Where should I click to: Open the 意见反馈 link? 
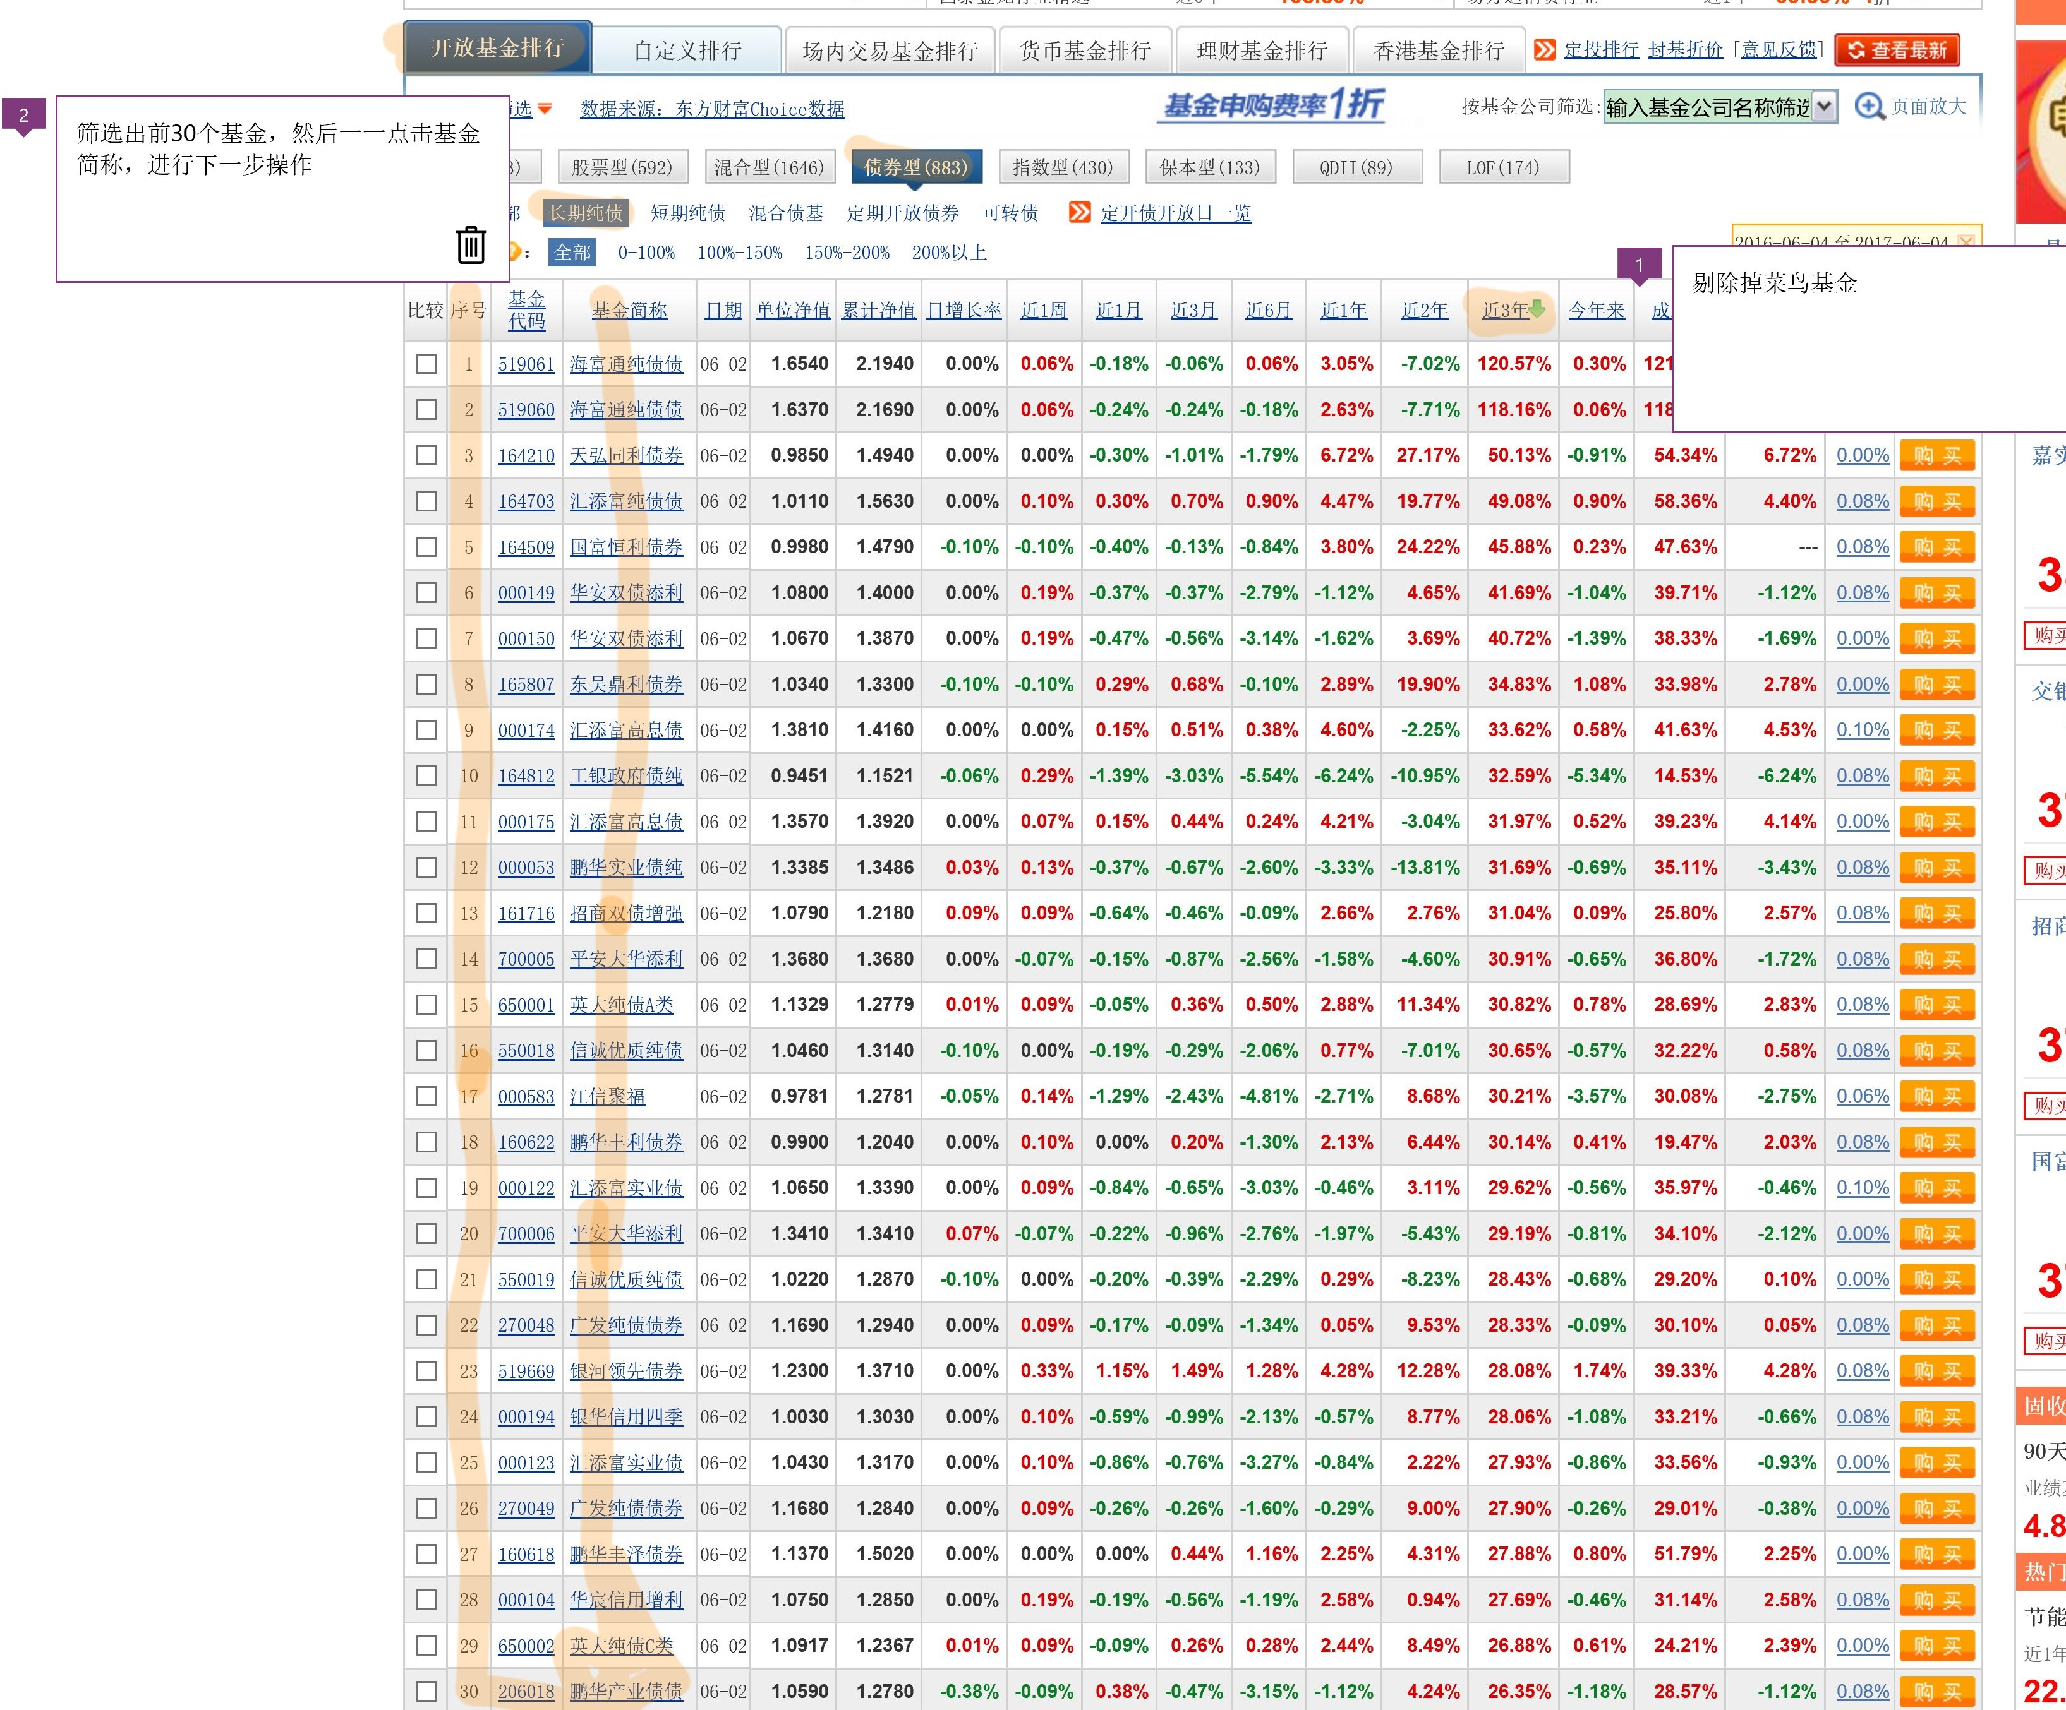click(x=1779, y=50)
